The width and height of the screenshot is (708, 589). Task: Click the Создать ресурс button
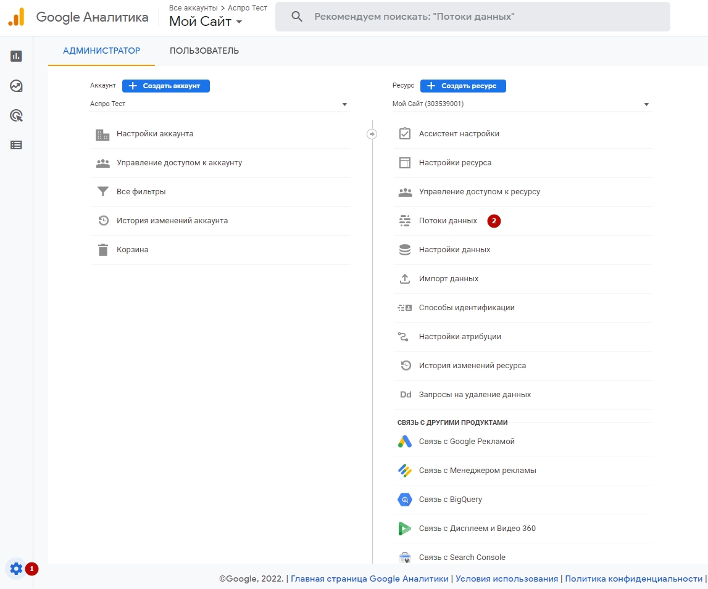[x=463, y=86]
